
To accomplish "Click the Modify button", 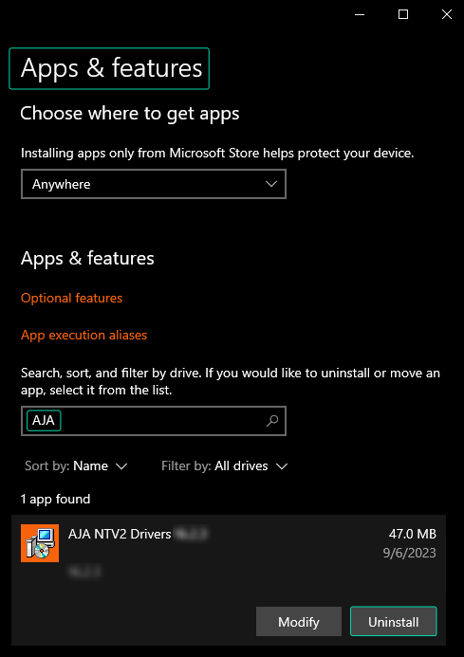I will coord(299,622).
